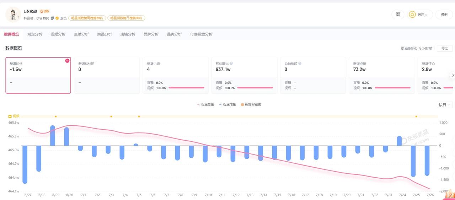Viewport: 455px width, 200px height.
Task: Switch to 商品分析 tab
Action: click(105, 34)
